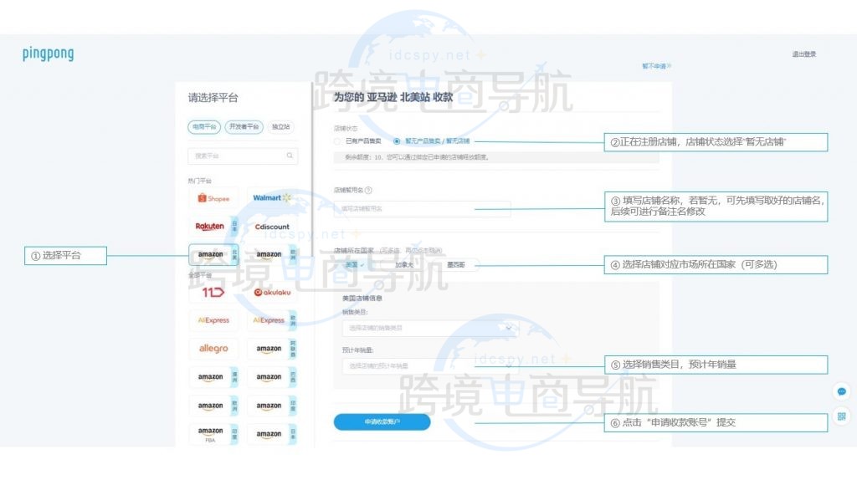Choose the allegro platform tile

pos(213,349)
